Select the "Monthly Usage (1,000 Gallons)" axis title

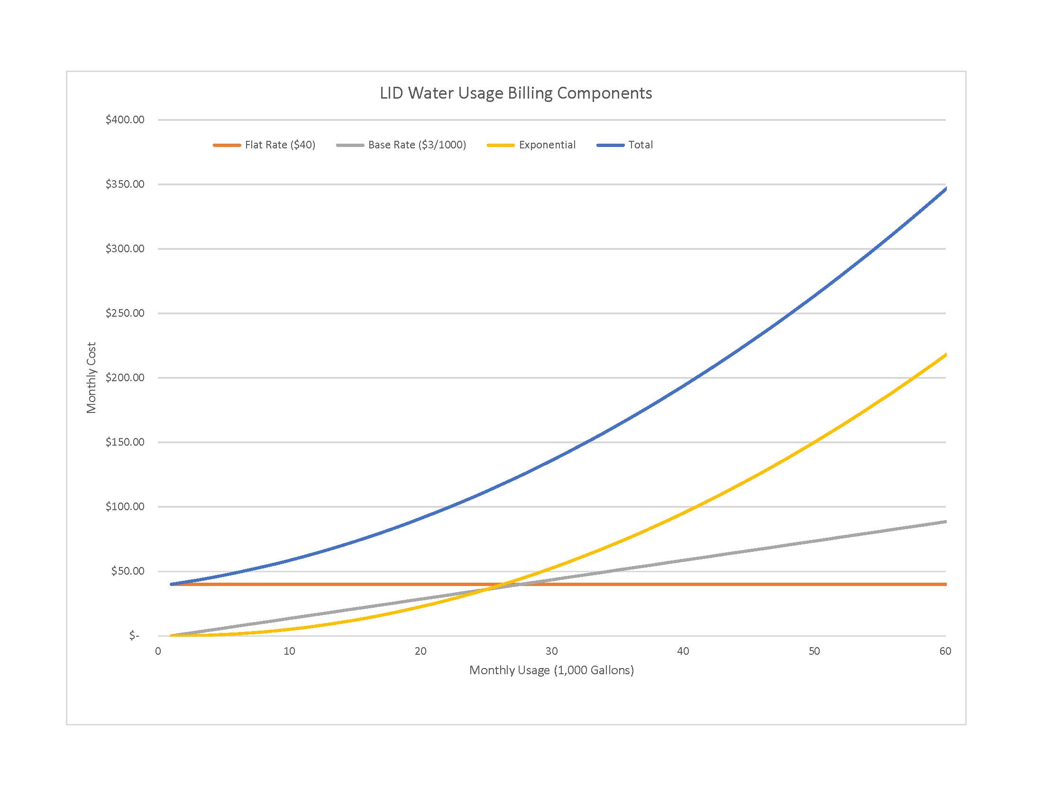tap(551, 670)
